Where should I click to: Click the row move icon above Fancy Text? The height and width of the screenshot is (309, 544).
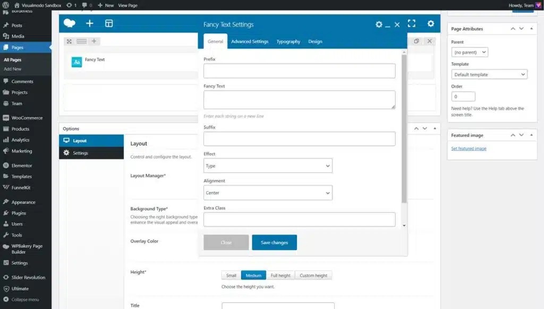click(68, 40)
